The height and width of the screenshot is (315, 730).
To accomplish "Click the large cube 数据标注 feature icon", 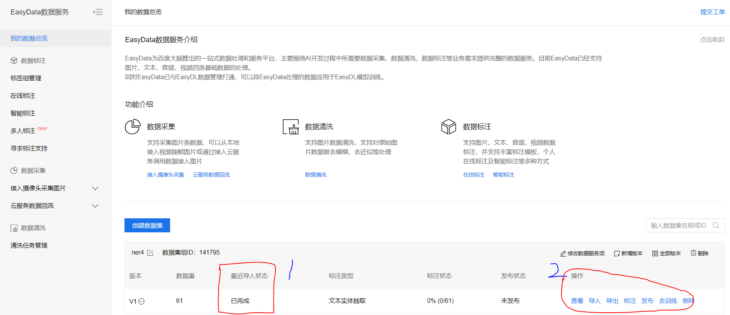I will coord(449,127).
